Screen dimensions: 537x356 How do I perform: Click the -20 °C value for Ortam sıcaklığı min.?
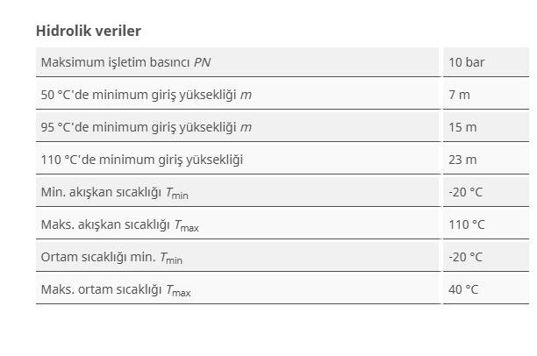pos(465,257)
